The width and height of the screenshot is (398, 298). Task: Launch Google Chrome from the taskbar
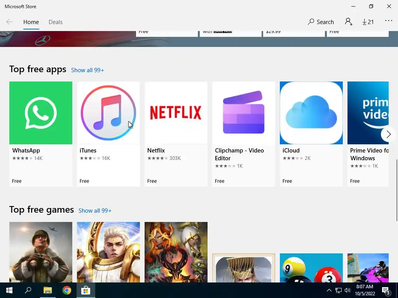67,290
